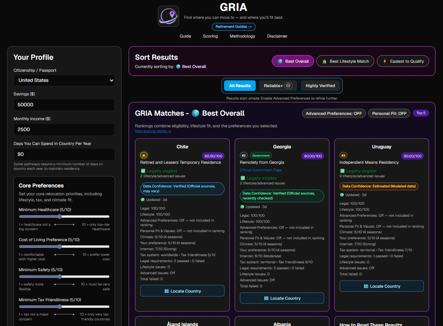This screenshot has height=326, width=443.
Task: Click the GRIA planet logo icon
Action: coord(168,16)
